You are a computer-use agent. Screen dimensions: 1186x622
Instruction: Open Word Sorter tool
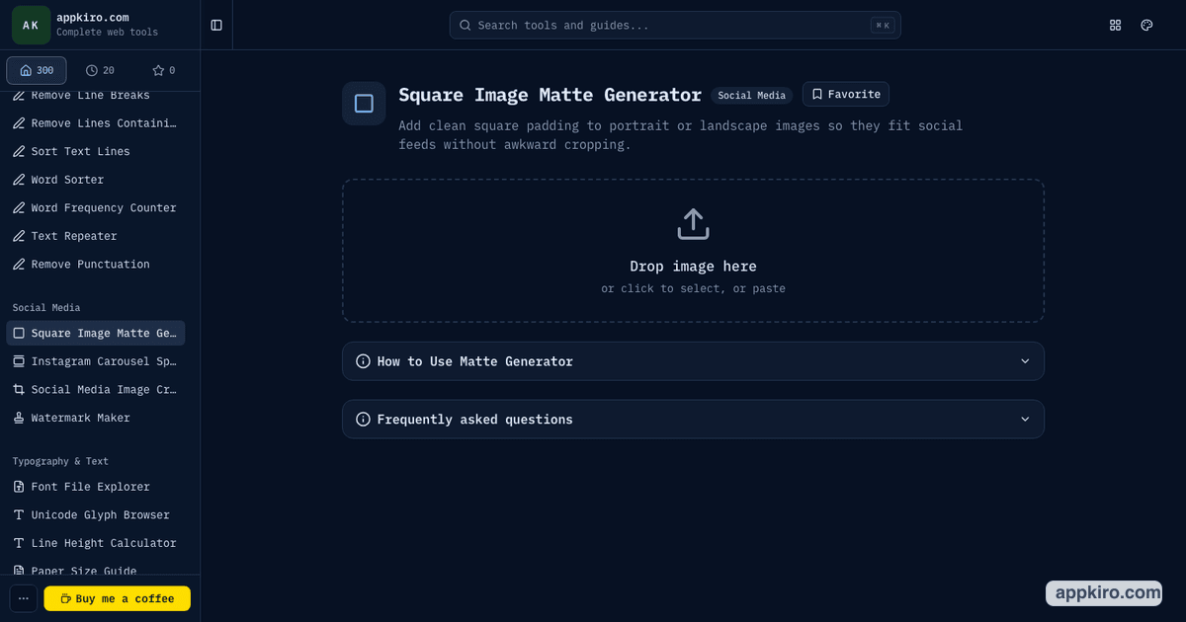tap(96, 180)
